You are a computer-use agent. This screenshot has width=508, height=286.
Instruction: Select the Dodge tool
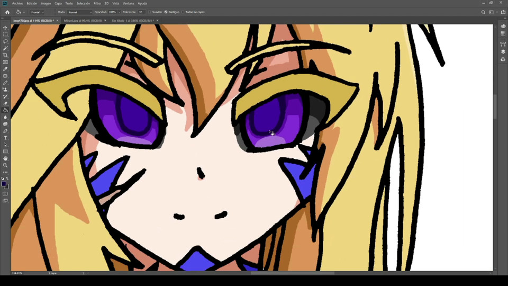click(5, 124)
